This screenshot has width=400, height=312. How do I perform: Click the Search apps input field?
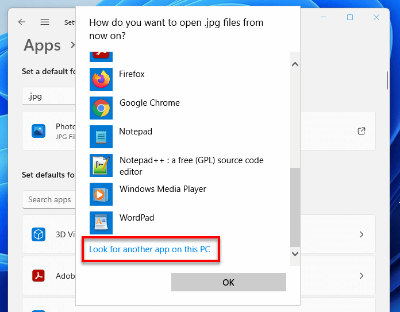tap(49, 199)
